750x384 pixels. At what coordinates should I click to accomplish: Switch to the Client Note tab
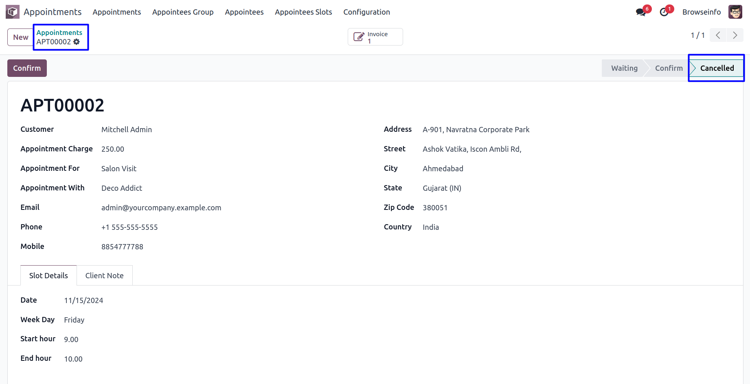104,275
